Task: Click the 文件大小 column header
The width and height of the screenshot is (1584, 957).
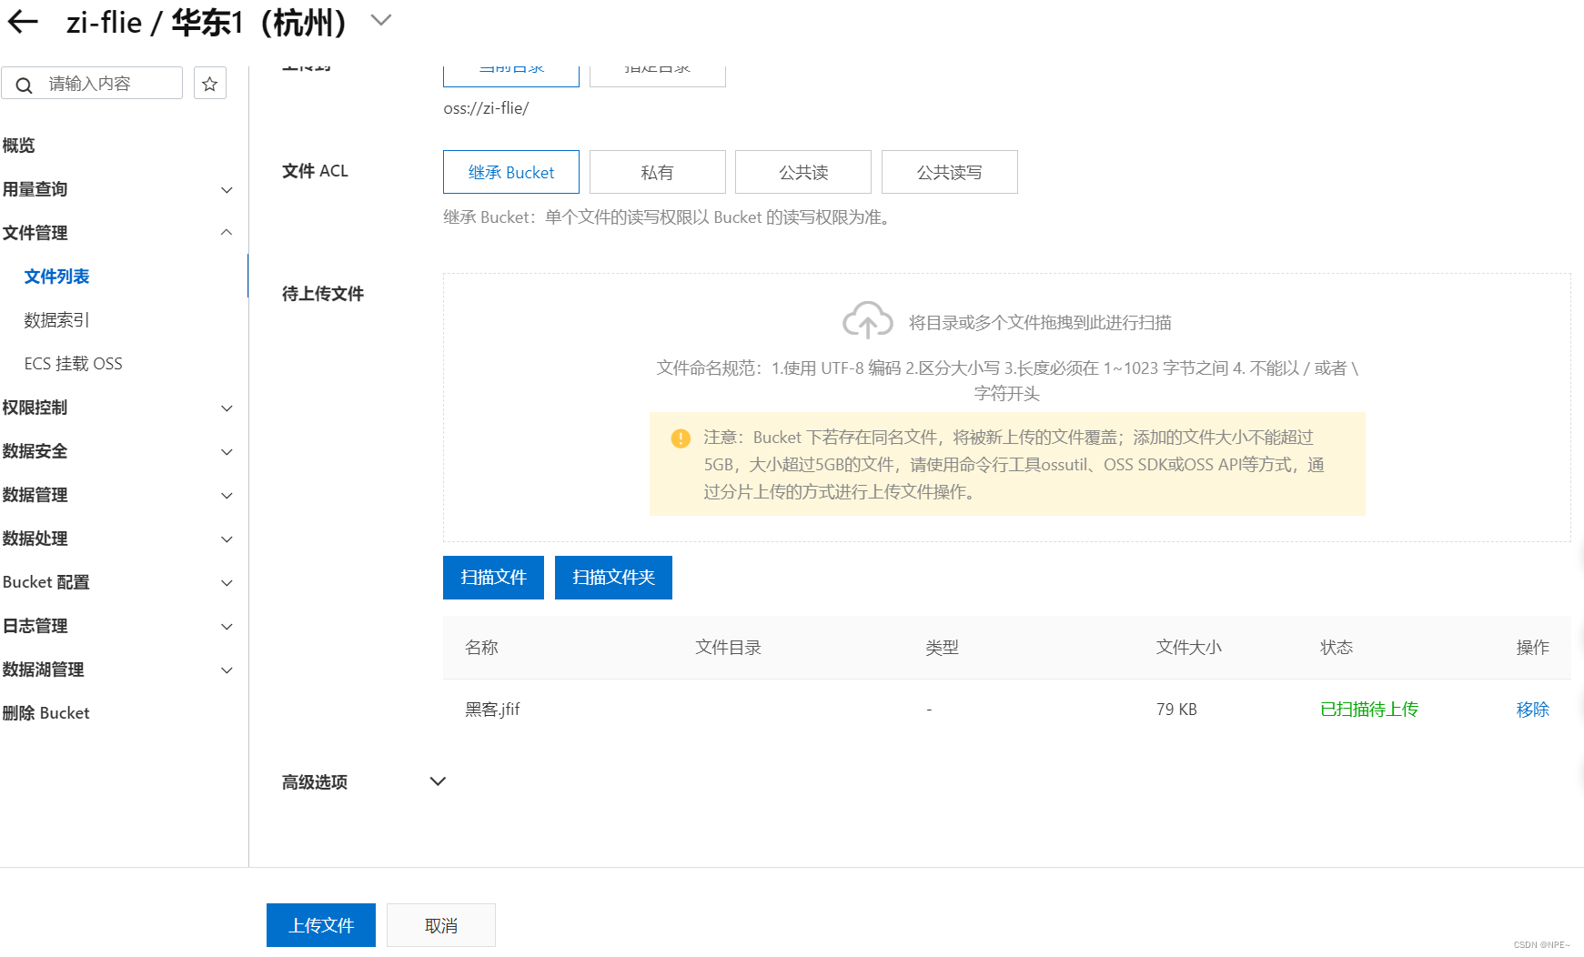Action: coord(1189,648)
